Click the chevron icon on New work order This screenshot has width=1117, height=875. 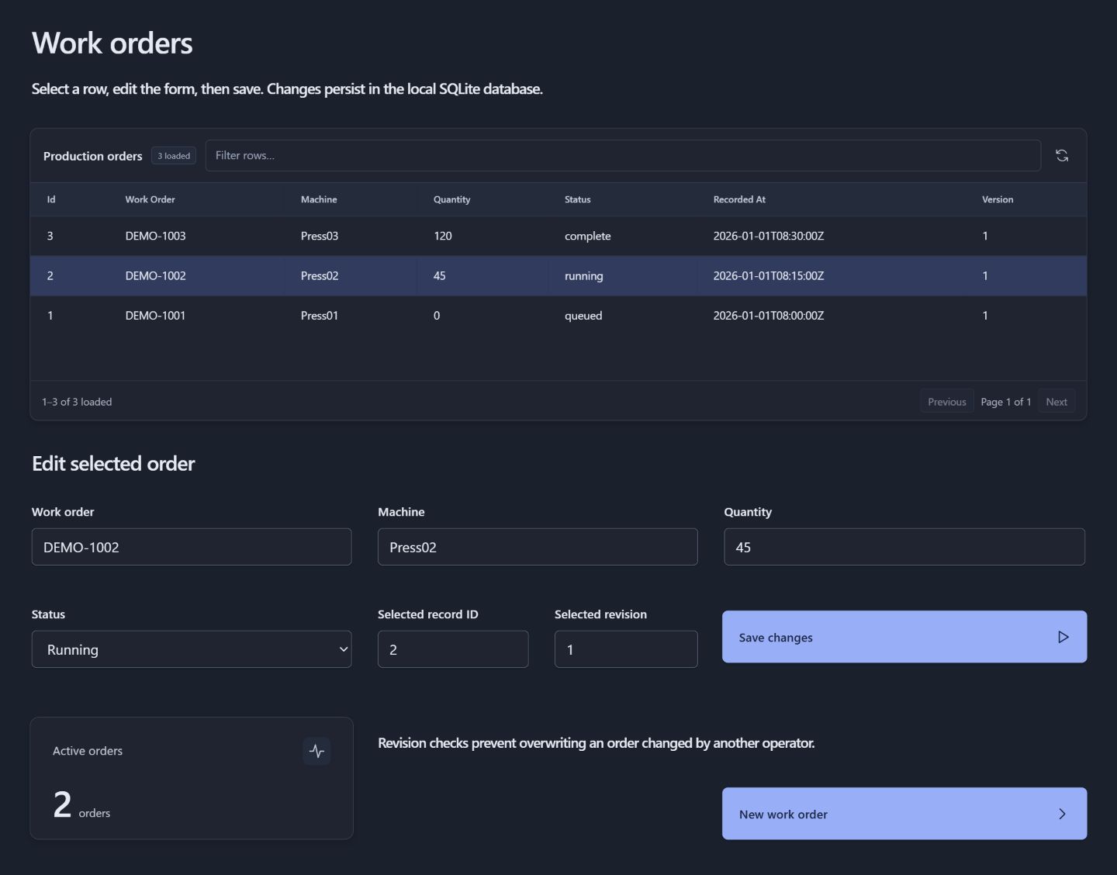[x=1062, y=814]
